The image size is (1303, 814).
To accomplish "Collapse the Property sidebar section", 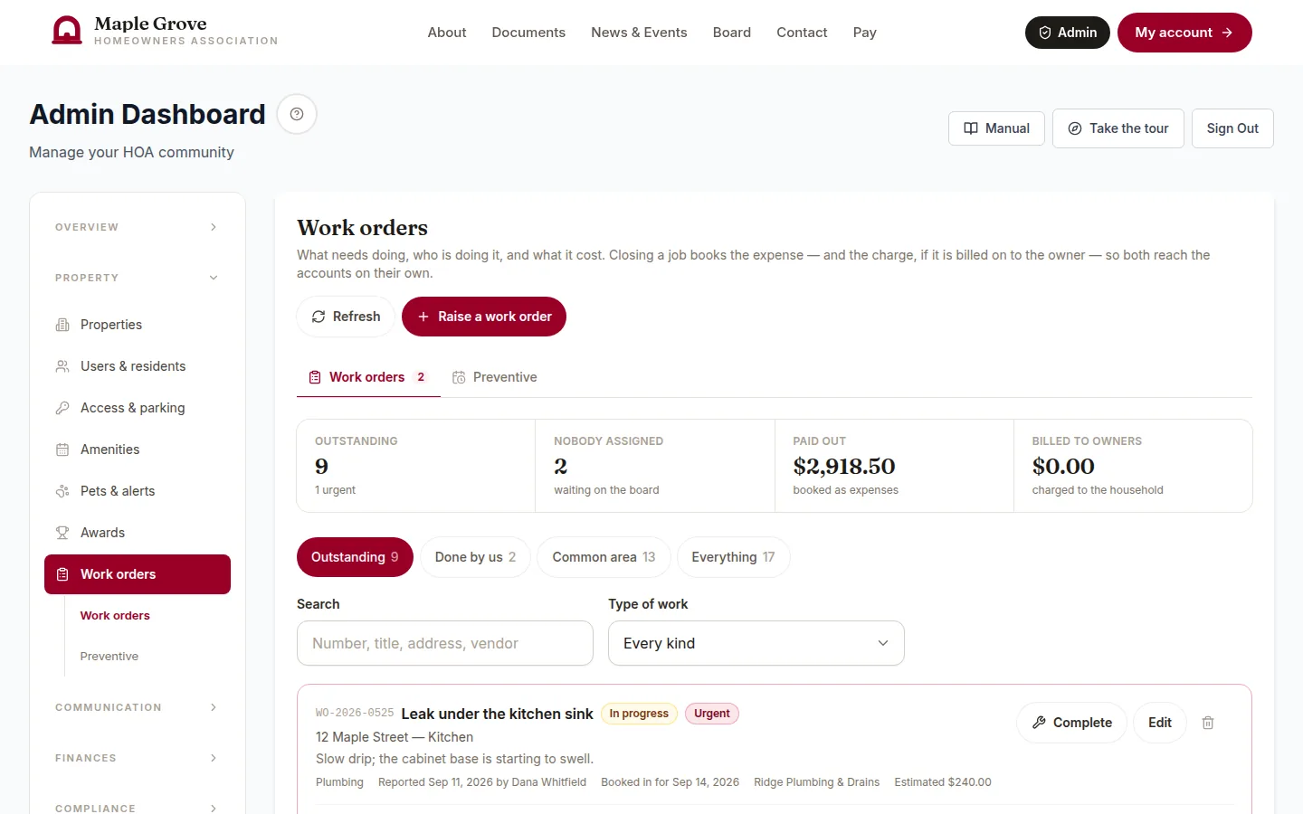I will coord(138,278).
